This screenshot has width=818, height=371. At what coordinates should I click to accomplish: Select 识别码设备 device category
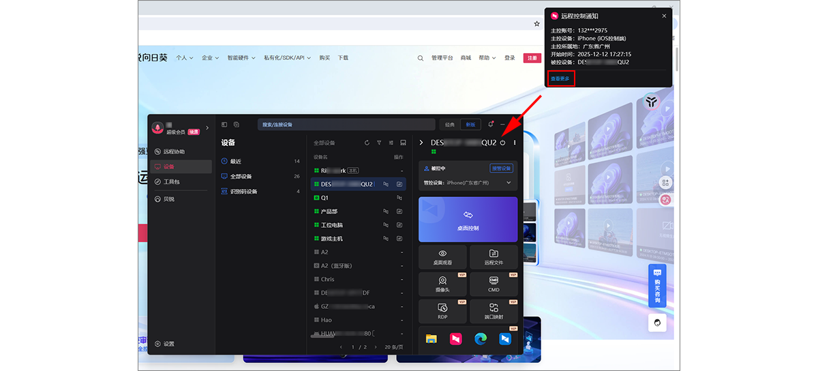click(x=260, y=192)
